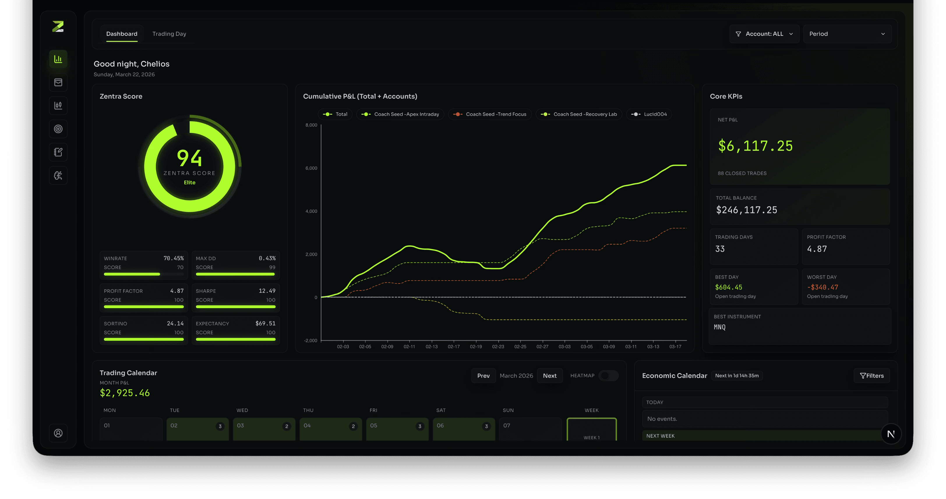The image size is (946, 499).
Task: Open the inbox icon in the sidebar
Action: point(58,83)
